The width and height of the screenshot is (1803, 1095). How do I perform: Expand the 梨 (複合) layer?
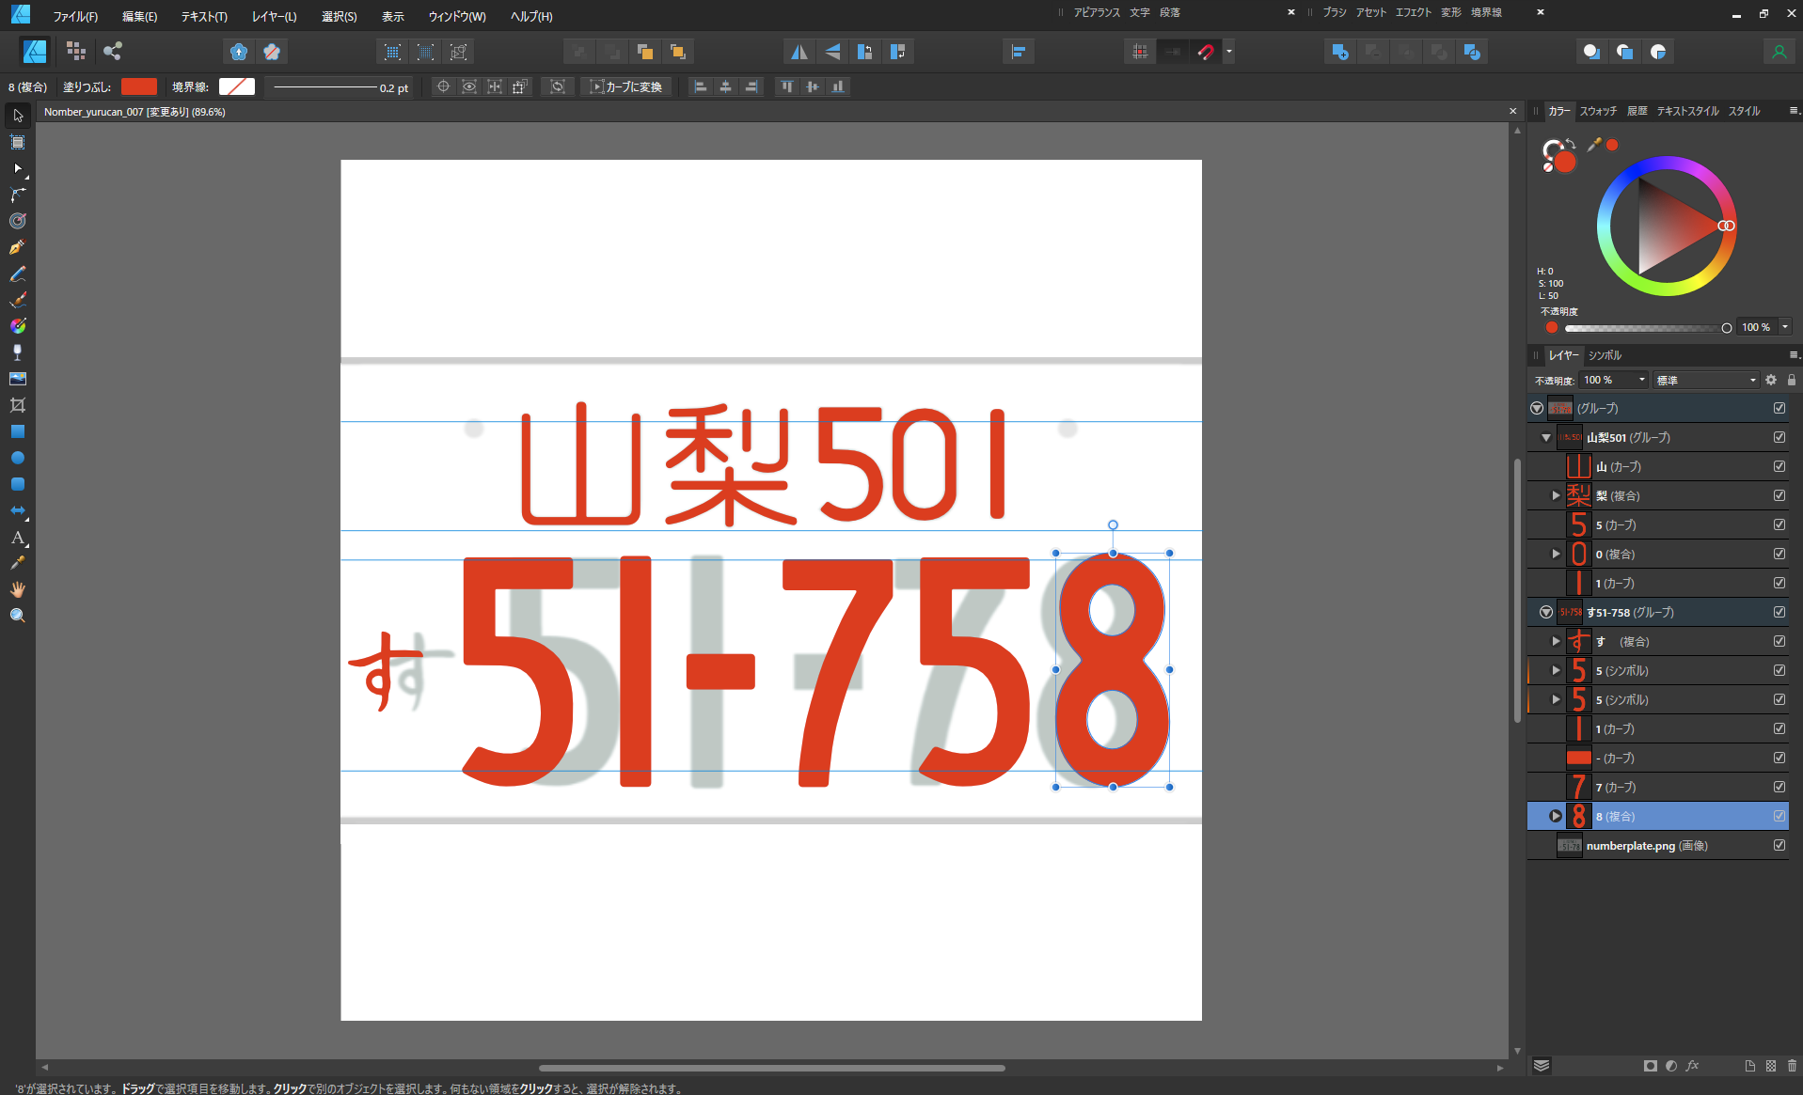click(x=1556, y=495)
